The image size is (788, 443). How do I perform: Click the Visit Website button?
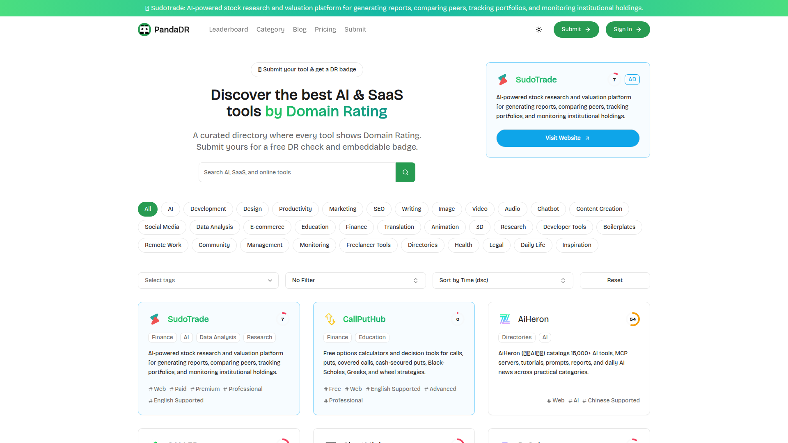coord(568,138)
